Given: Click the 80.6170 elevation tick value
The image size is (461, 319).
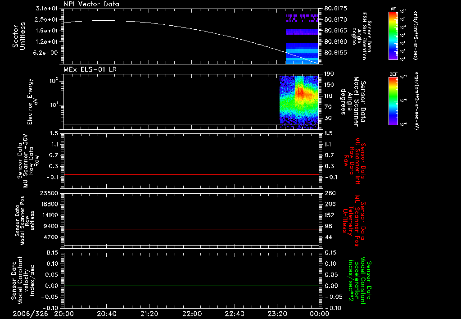Looking at the screenshot, I should [336, 19].
